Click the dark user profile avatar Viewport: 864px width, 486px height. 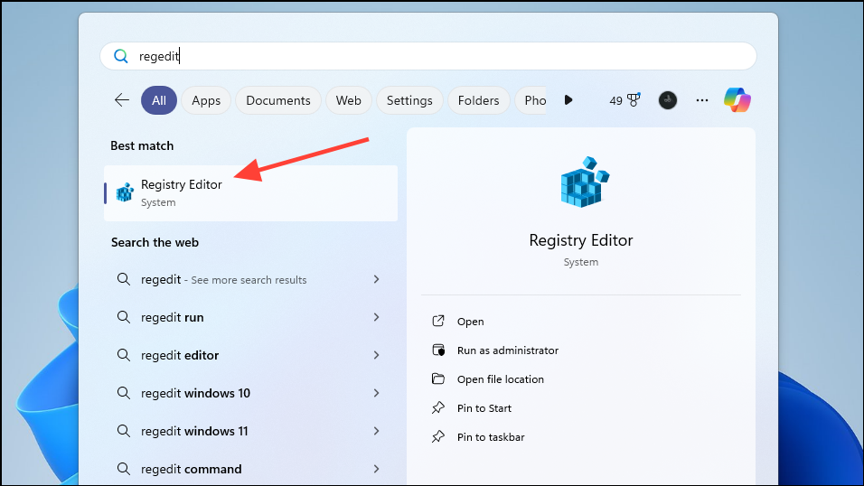668,100
